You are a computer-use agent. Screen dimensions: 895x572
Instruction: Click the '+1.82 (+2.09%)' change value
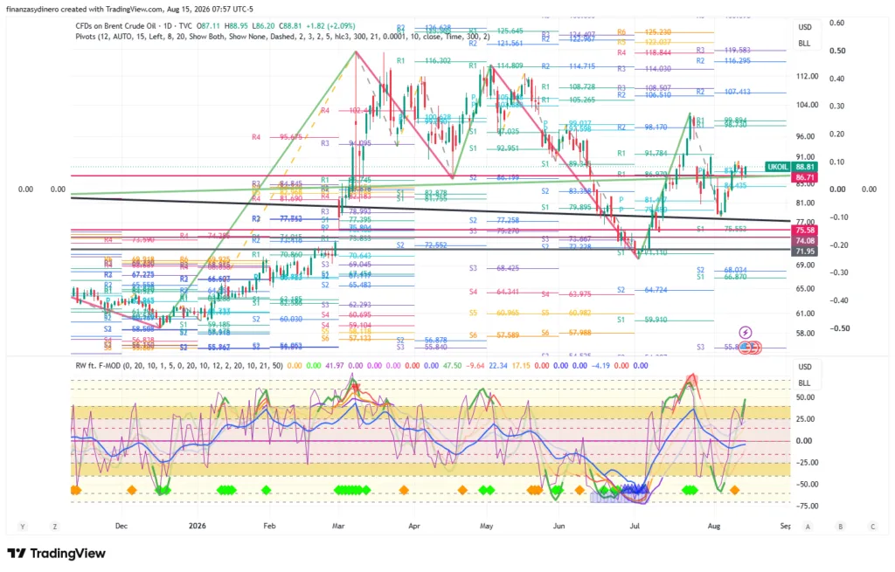click(x=330, y=26)
